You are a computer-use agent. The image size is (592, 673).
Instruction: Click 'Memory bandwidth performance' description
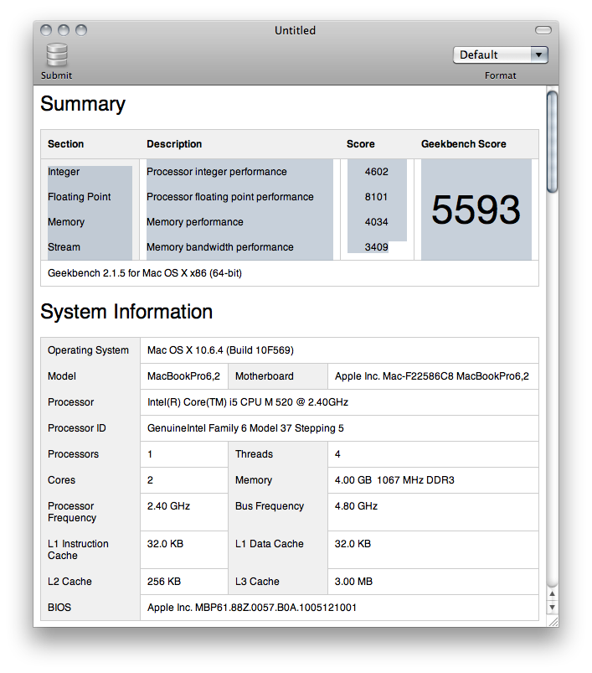[220, 247]
